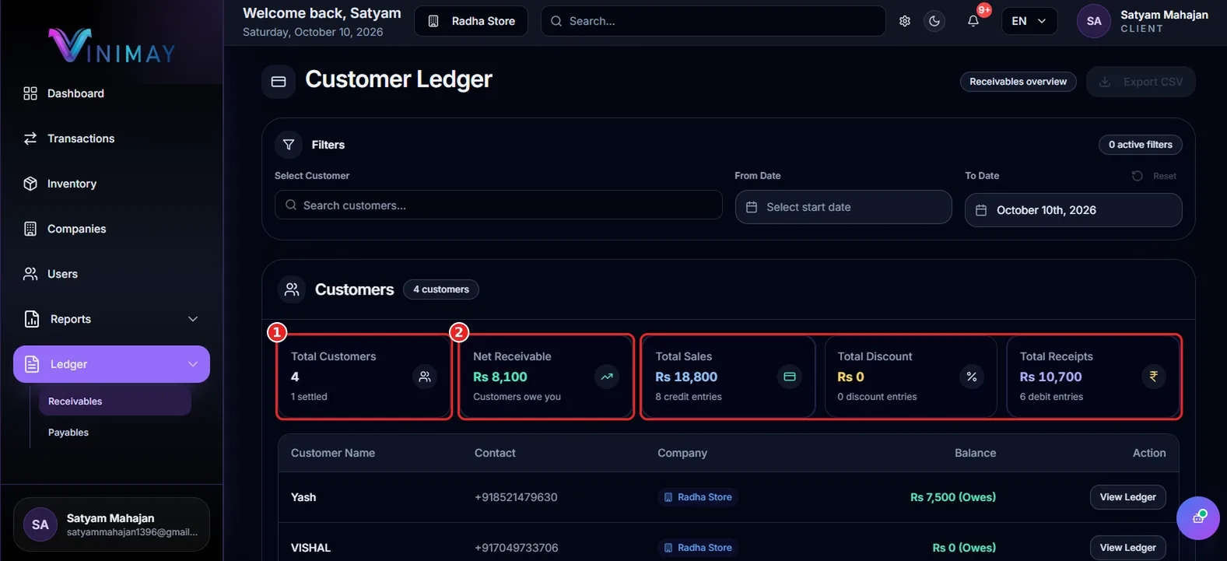The image size is (1227, 561).
Task: Open the floating chat assistant button
Action: [x=1198, y=518]
